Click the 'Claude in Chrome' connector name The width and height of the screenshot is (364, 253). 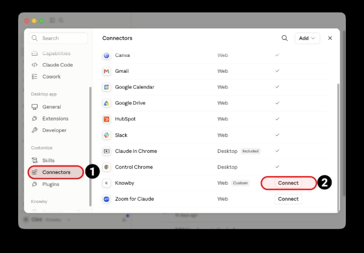tap(136, 151)
